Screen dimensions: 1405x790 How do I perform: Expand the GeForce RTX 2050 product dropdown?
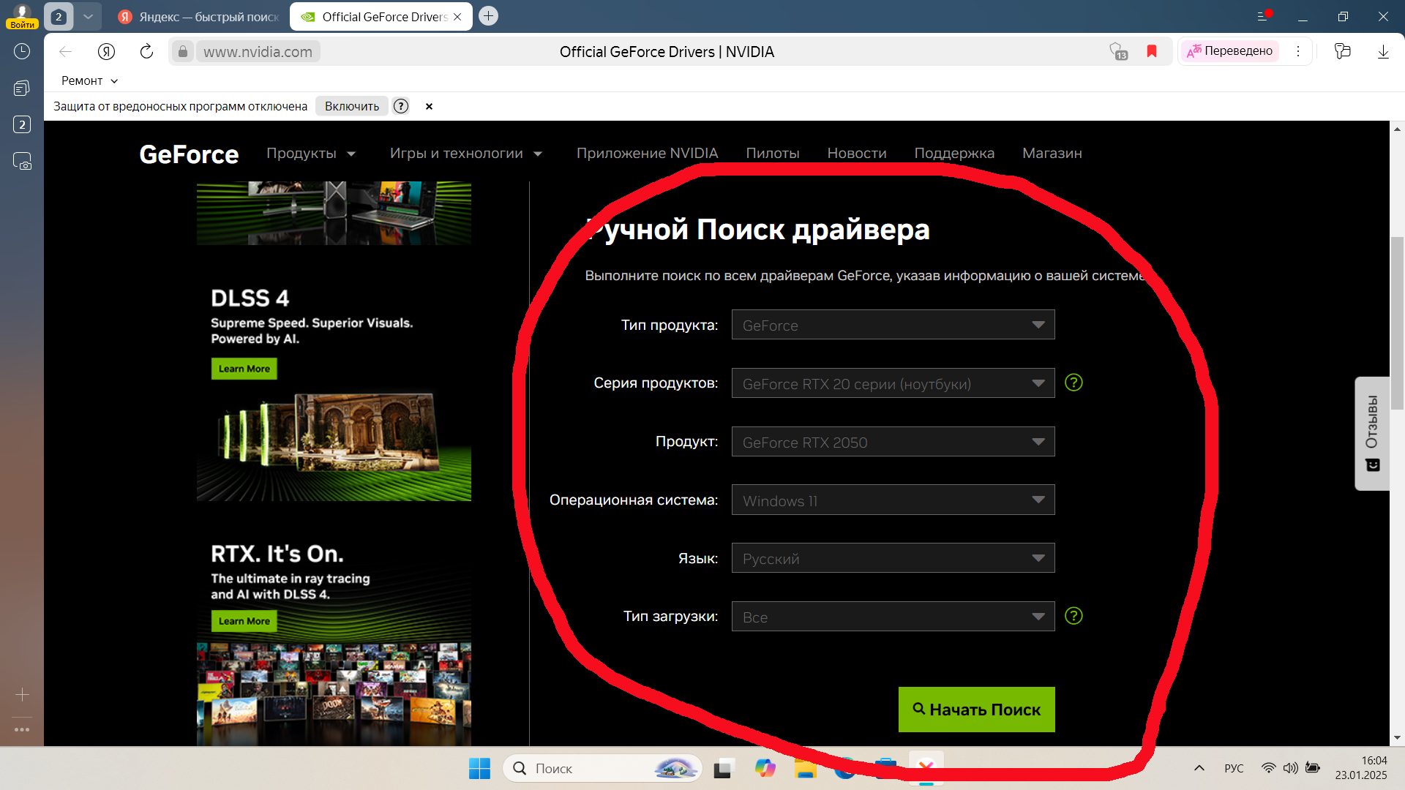pyautogui.click(x=893, y=442)
